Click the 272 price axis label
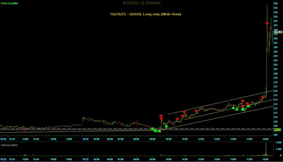The image size is (283, 162). click(x=276, y=109)
